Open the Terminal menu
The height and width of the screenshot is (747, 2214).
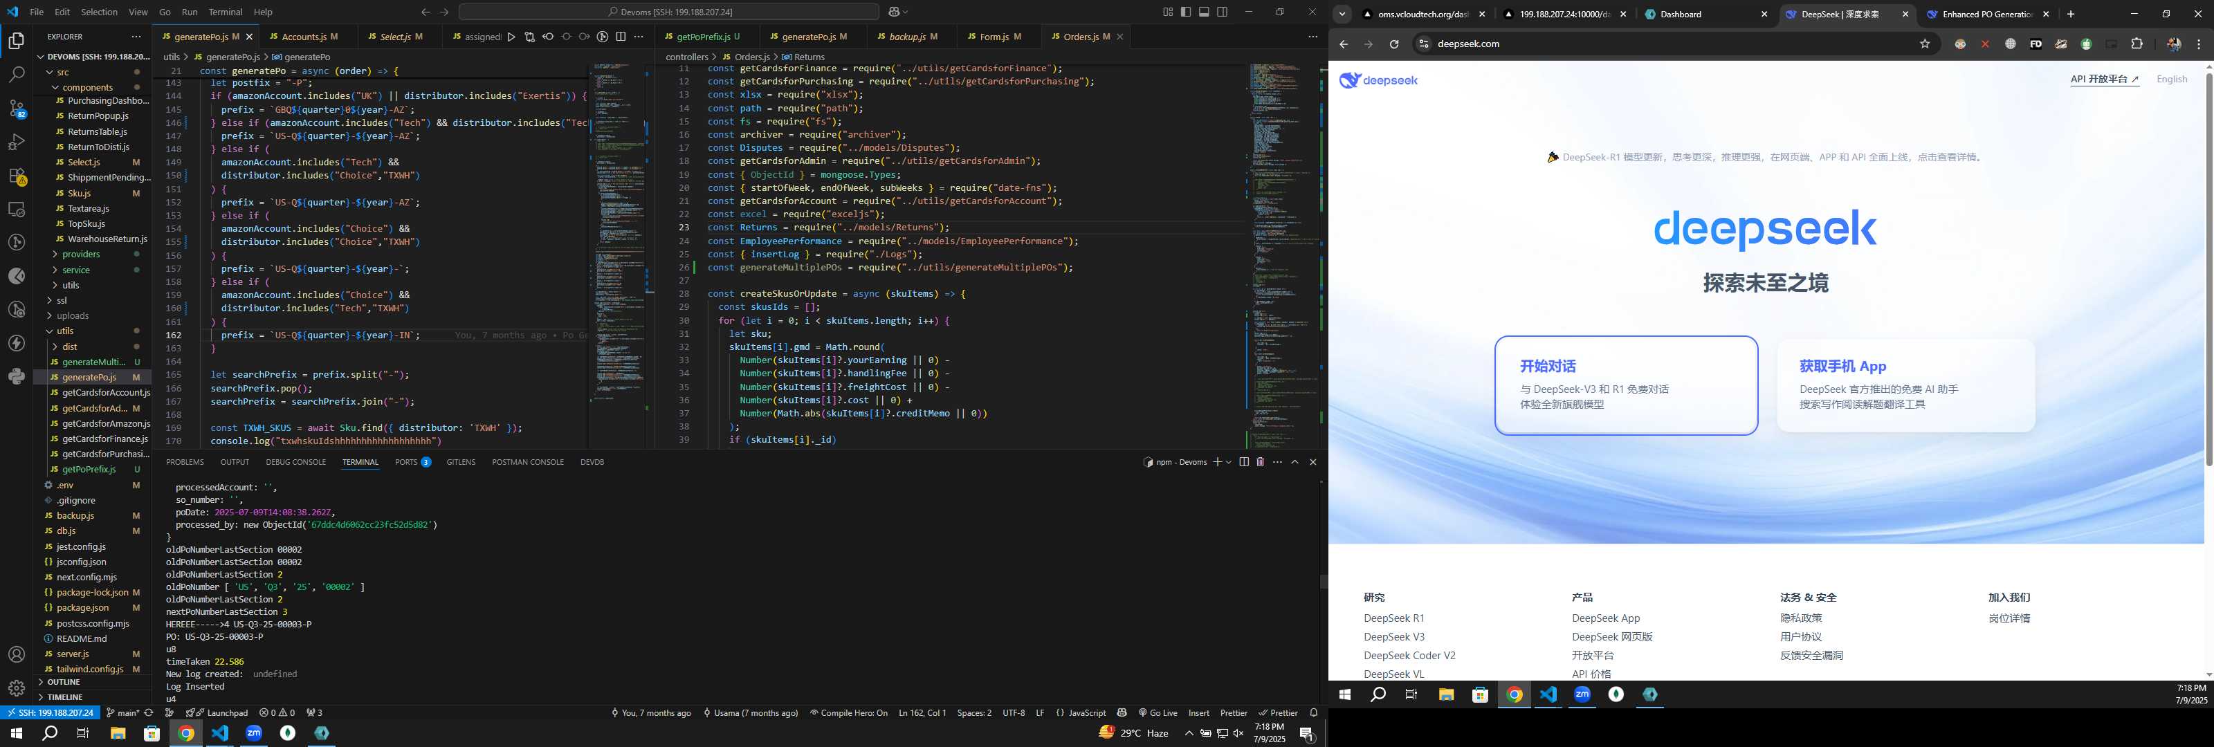pyautogui.click(x=225, y=12)
